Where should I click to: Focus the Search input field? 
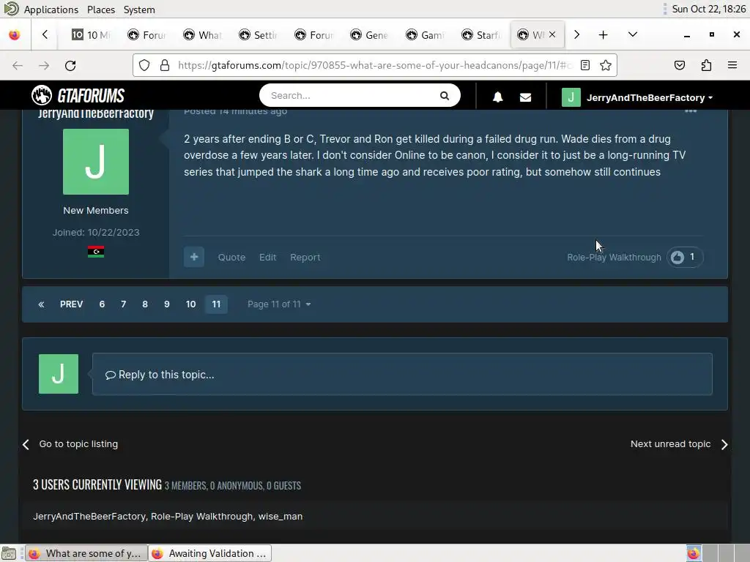(352, 96)
